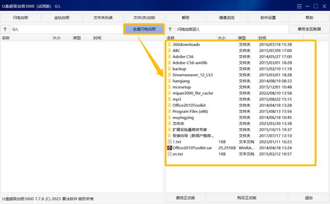The width and height of the screenshot is (330, 204).
Task: Click the date 2016/07/18 15:38
Action: (x=275, y=44)
